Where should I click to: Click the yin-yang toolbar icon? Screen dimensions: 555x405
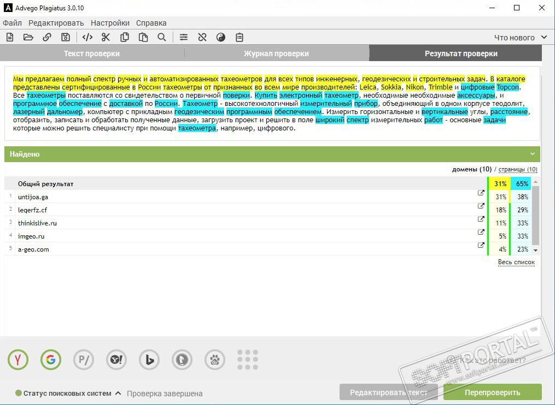[x=221, y=37]
